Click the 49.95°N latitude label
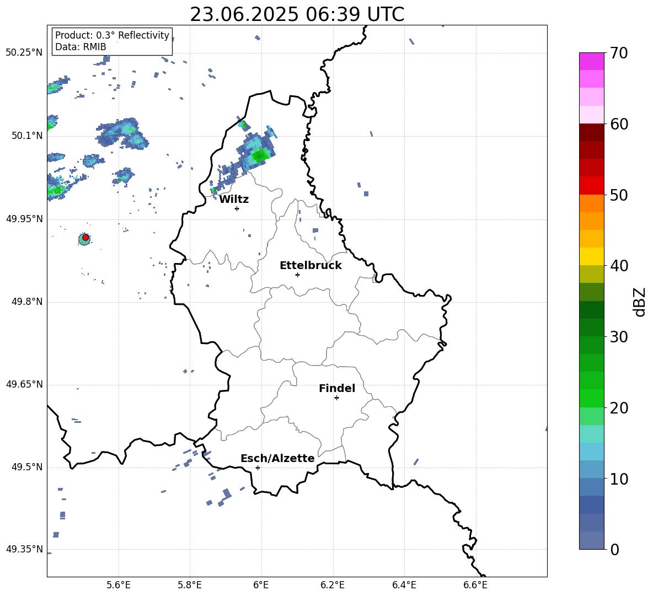Viewport: 653px width, 596px height. 24,219
